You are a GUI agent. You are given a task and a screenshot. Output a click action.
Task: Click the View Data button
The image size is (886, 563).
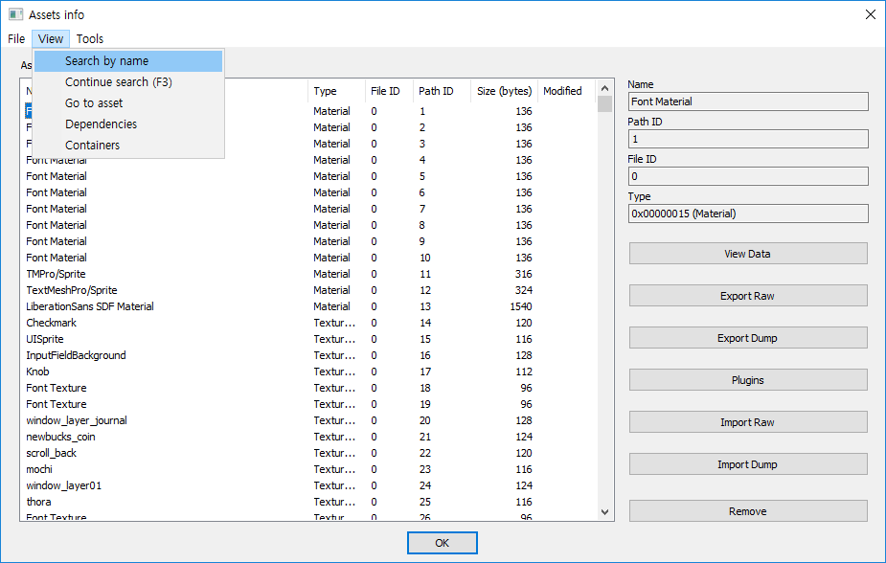747,253
